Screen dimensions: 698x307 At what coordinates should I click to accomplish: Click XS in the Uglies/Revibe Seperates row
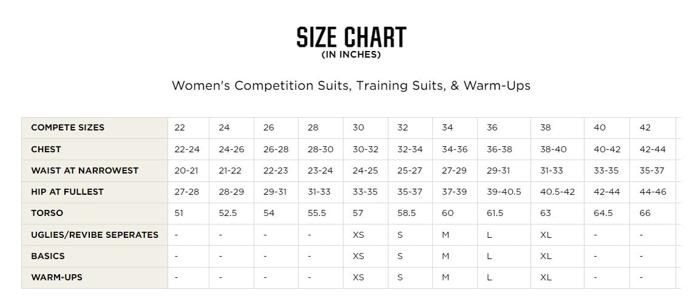click(x=358, y=235)
